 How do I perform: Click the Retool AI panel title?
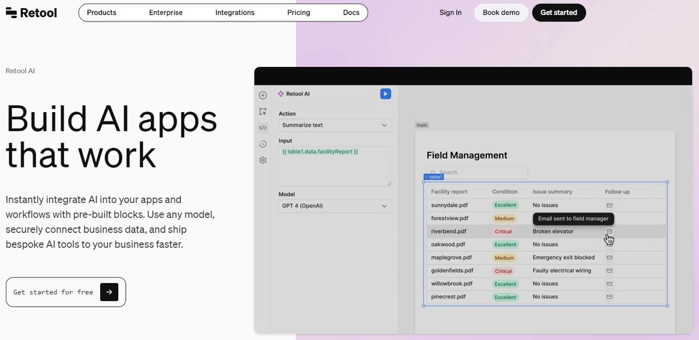pyautogui.click(x=298, y=94)
